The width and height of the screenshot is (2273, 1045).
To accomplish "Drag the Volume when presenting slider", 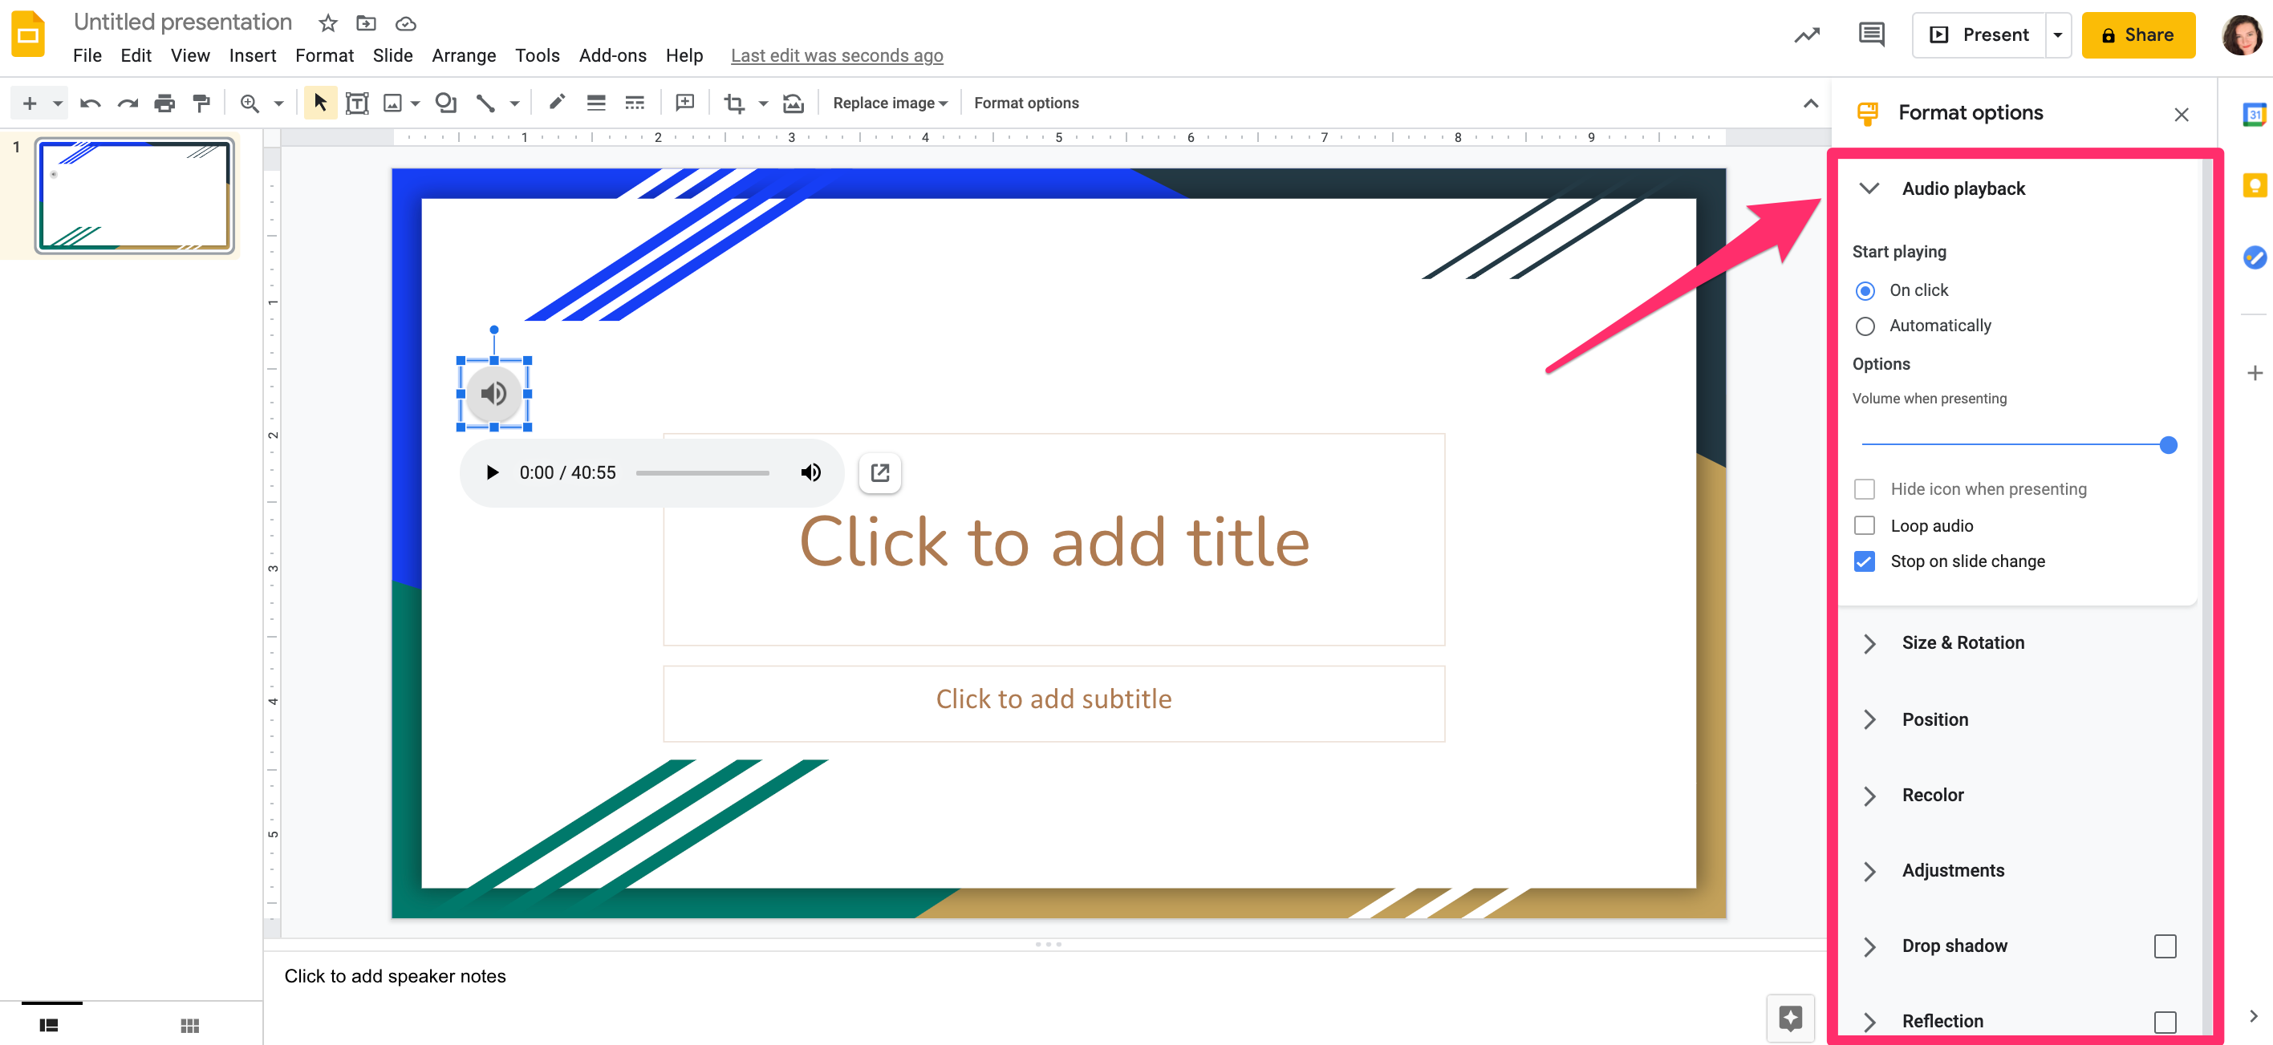I will click(2167, 445).
